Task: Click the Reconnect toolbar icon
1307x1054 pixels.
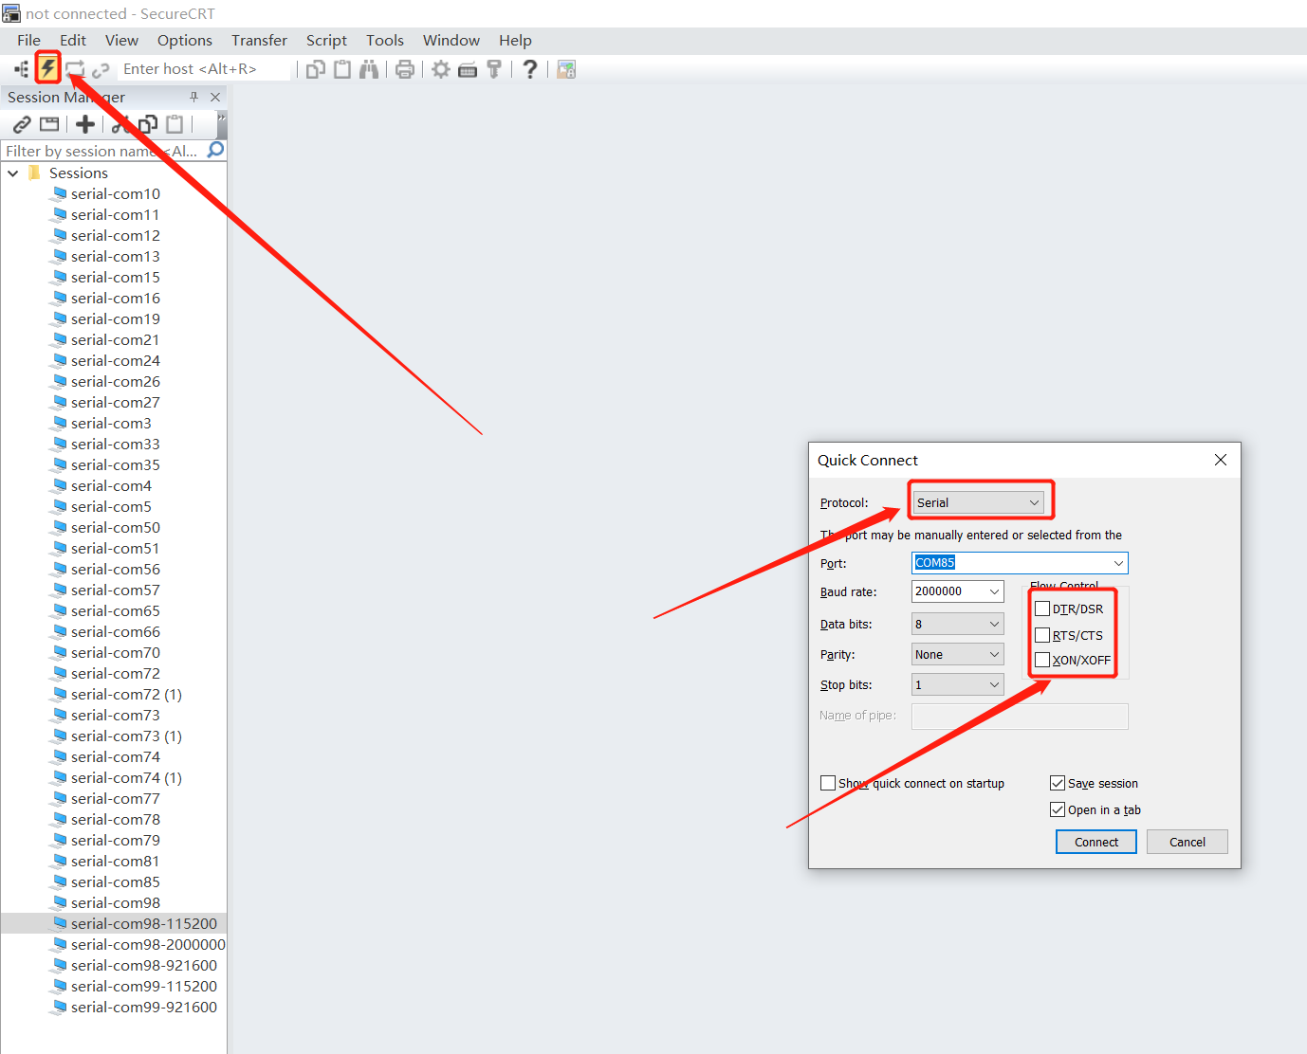Action: [x=75, y=69]
